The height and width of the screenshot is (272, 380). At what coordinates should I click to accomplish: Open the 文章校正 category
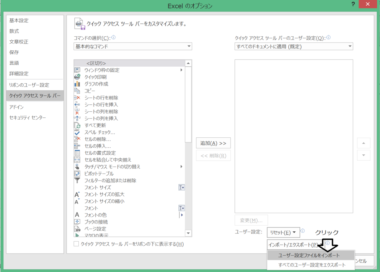pyautogui.click(x=35, y=42)
